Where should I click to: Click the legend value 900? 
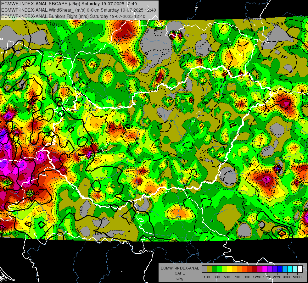pos(247,277)
